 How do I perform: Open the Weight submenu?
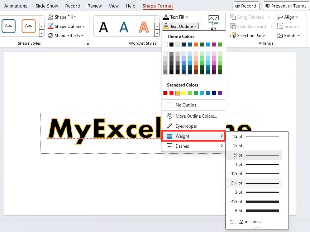(x=194, y=136)
